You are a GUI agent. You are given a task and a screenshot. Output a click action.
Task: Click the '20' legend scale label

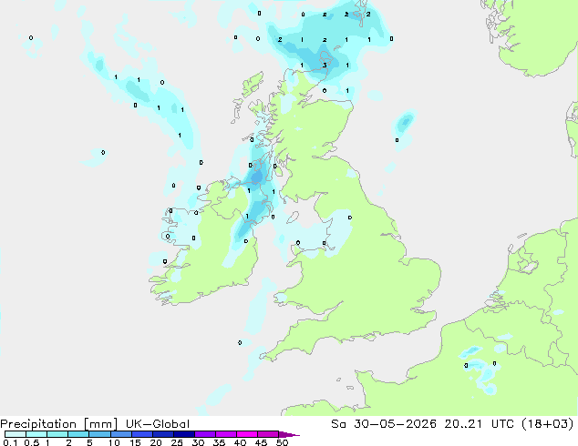tap(156, 442)
